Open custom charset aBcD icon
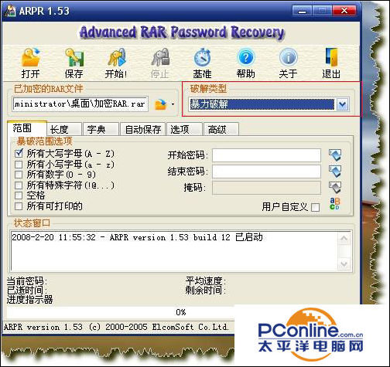The image size is (390, 367). click(335, 204)
